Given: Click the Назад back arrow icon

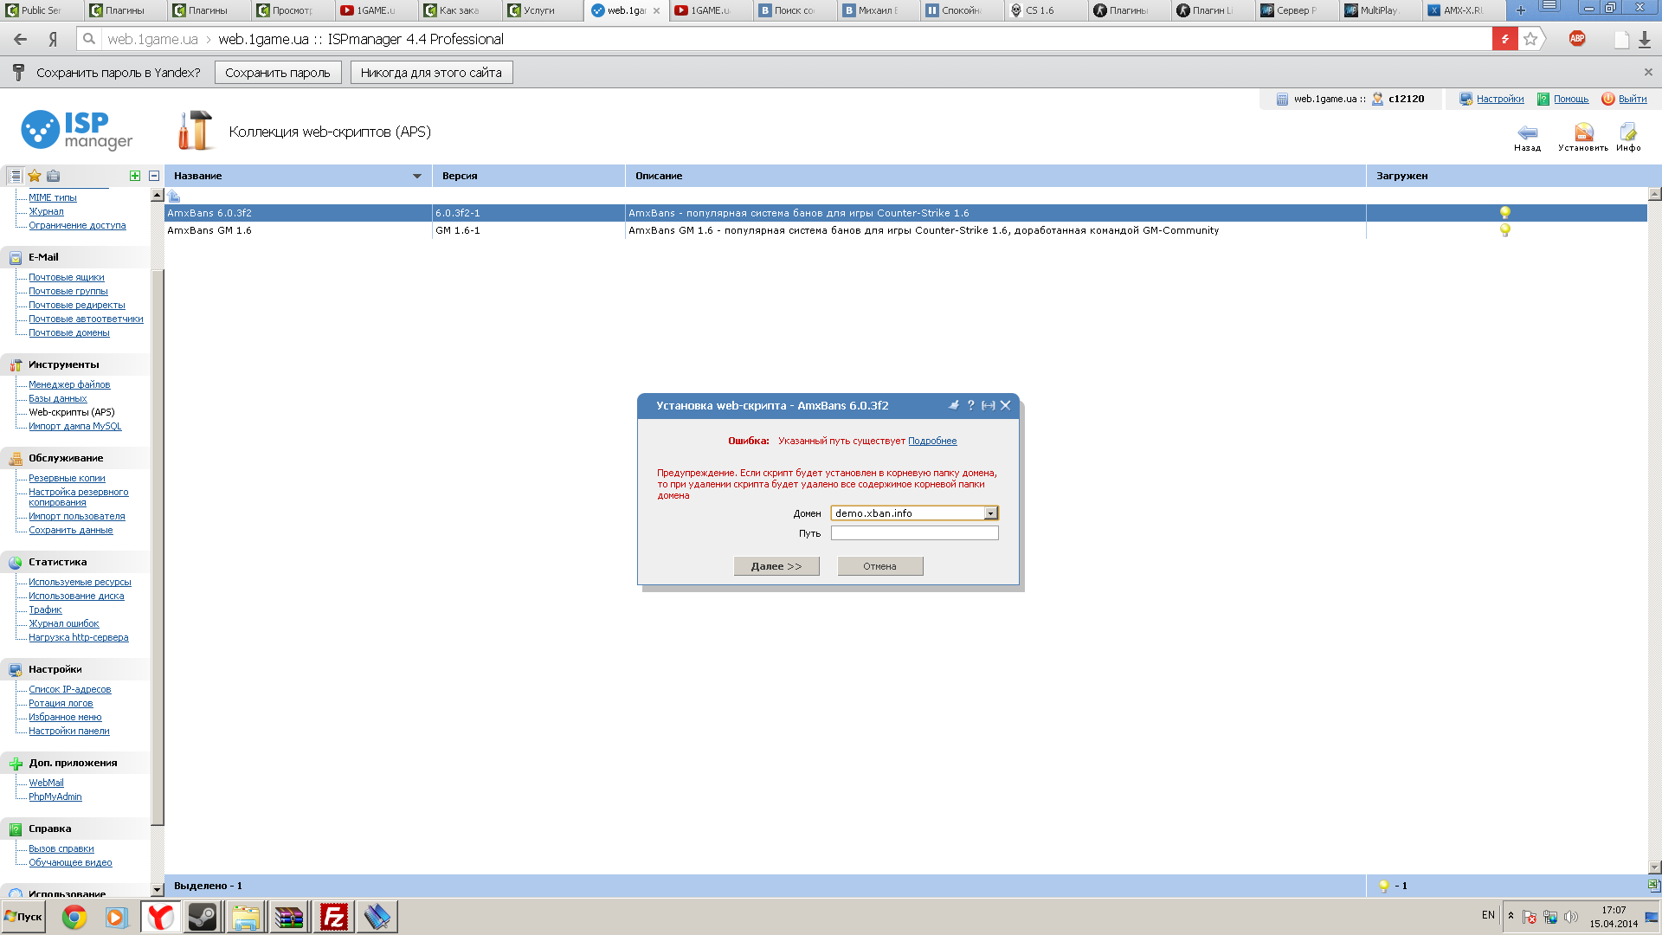Looking at the screenshot, I should (1527, 132).
